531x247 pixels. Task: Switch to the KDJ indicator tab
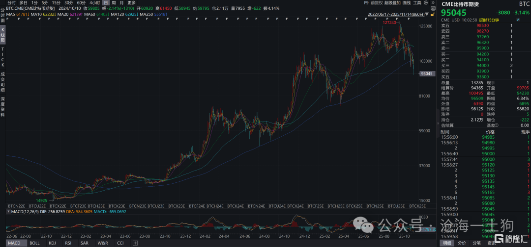[x=52, y=243]
